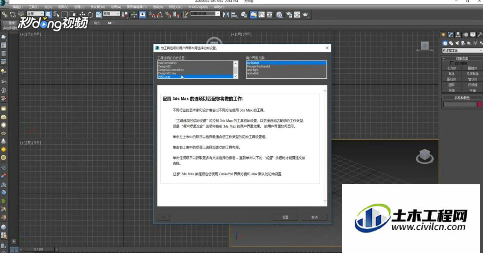483x253 pixels.
Task: Select ame-light UI scheme
Action: 286,70
